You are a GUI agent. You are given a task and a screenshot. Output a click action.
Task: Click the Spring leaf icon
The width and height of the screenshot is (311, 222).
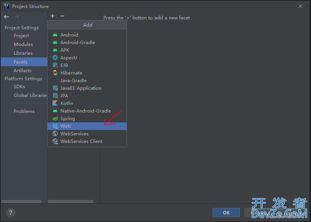pyautogui.click(x=55, y=119)
